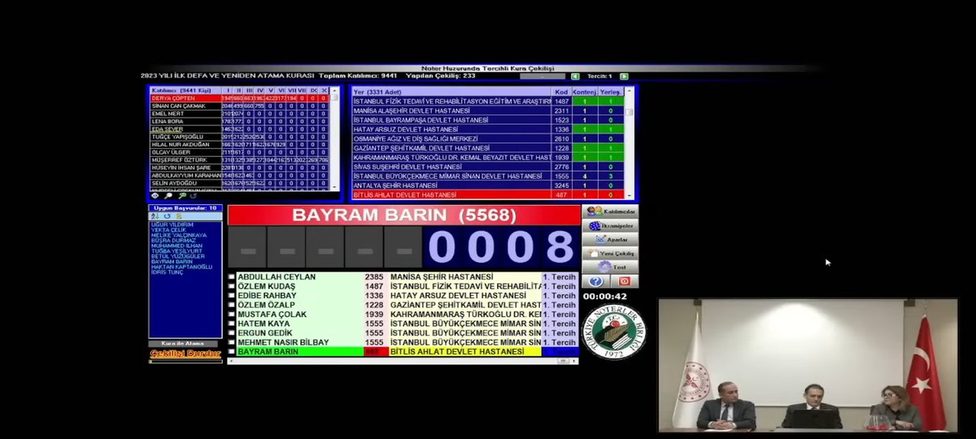Click the Kontenj column header
Viewport: 976px width, 439px height.
584,92
